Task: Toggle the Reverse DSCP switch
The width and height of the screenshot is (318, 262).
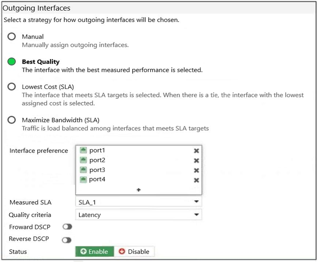Action: point(67,240)
